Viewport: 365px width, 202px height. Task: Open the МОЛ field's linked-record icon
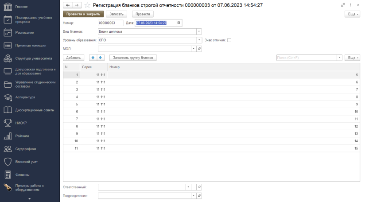199,49
